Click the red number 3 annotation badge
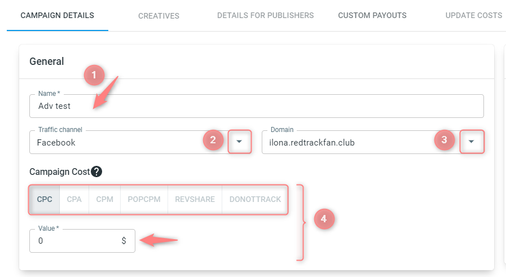The height and width of the screenshot is (277, 506). [x=445, y=140]
